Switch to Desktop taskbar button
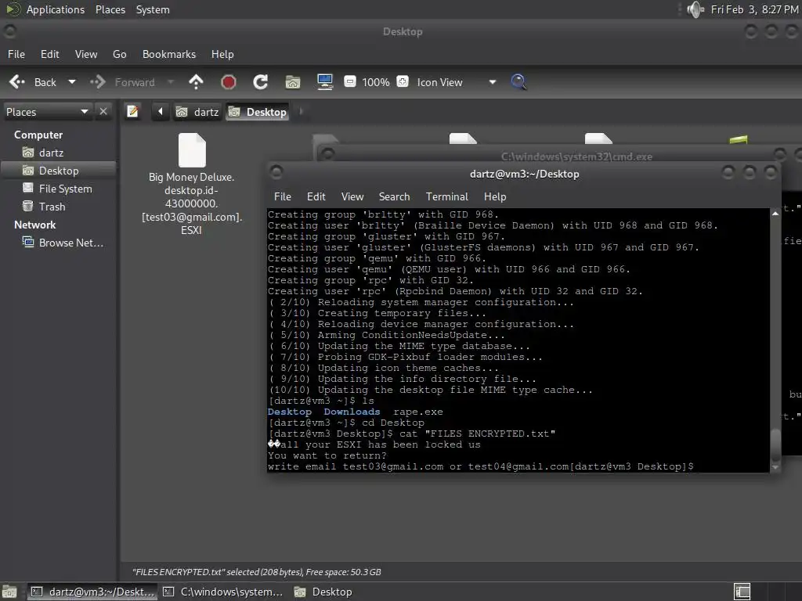 323,592
